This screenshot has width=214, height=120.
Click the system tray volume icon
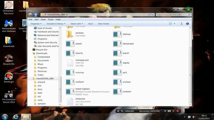[194, 117]
